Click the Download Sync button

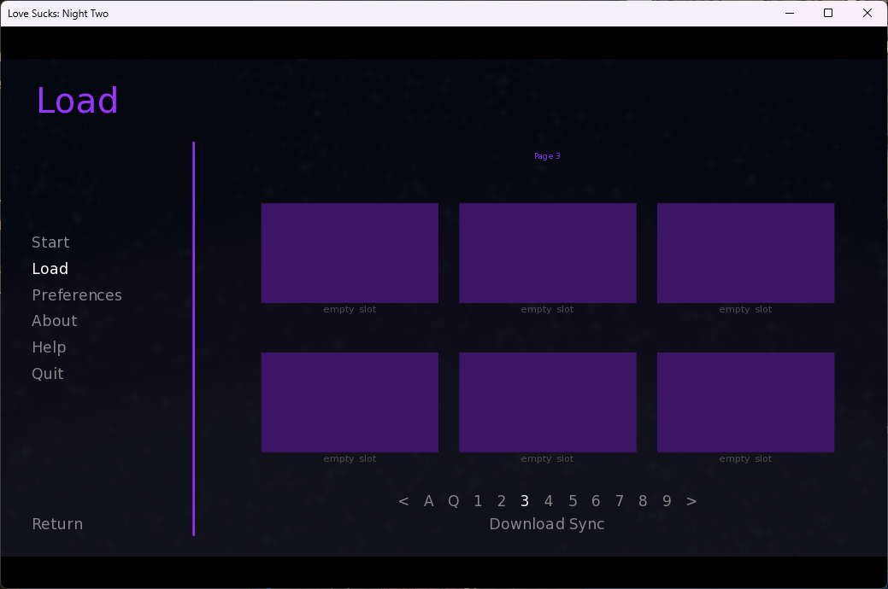point(546,524)
